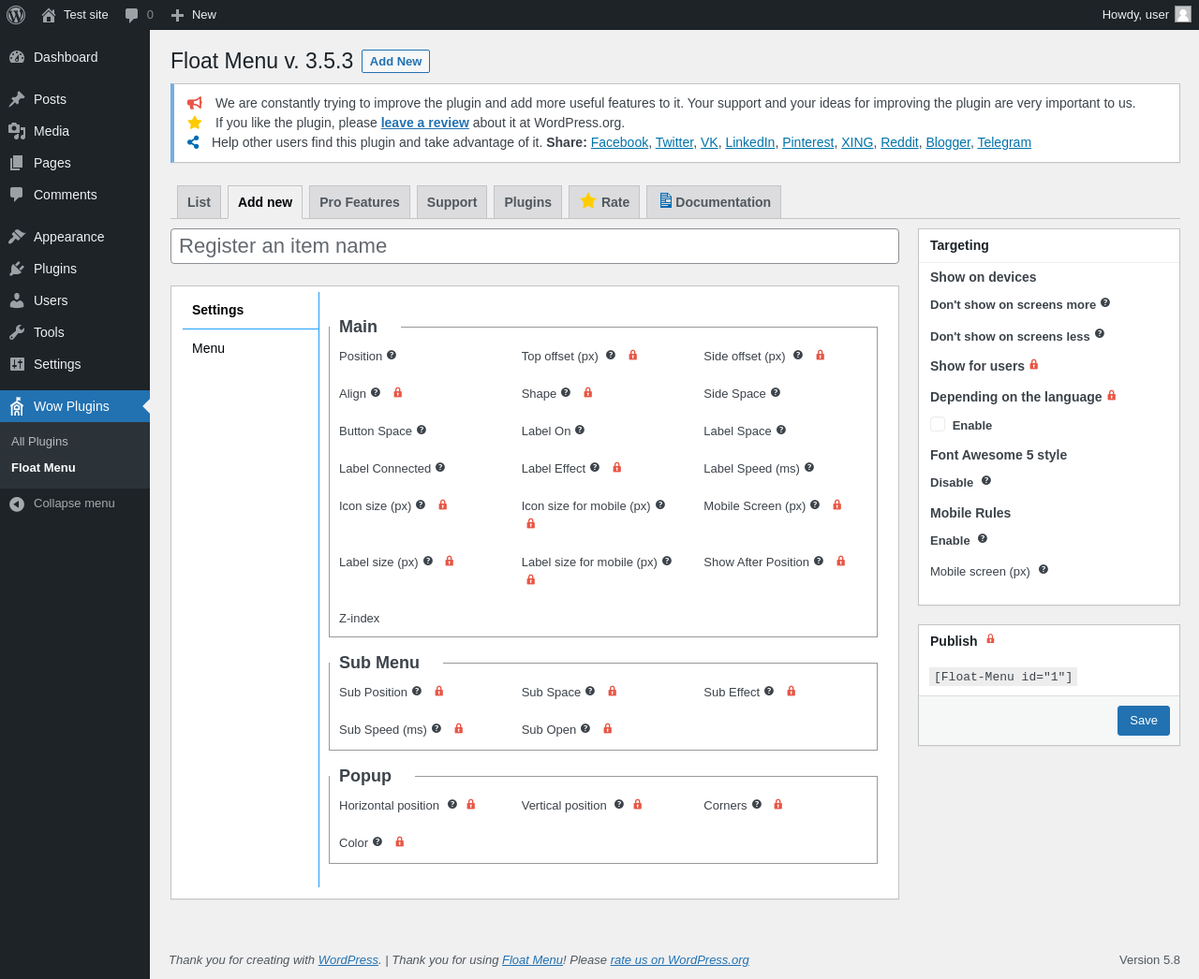The image size is (1199, 979).
Task: Click the red lock icon next to Icon size (px)
Action: coord(443,504)
